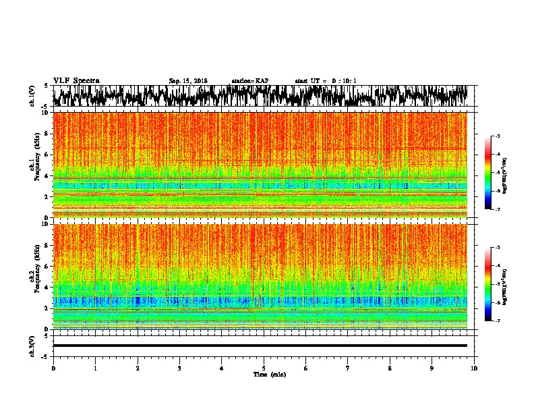Click the date "Sep. 15, 2018"
Image resolution: width=534 pixels, height=413 pixels.
point(188,81)
